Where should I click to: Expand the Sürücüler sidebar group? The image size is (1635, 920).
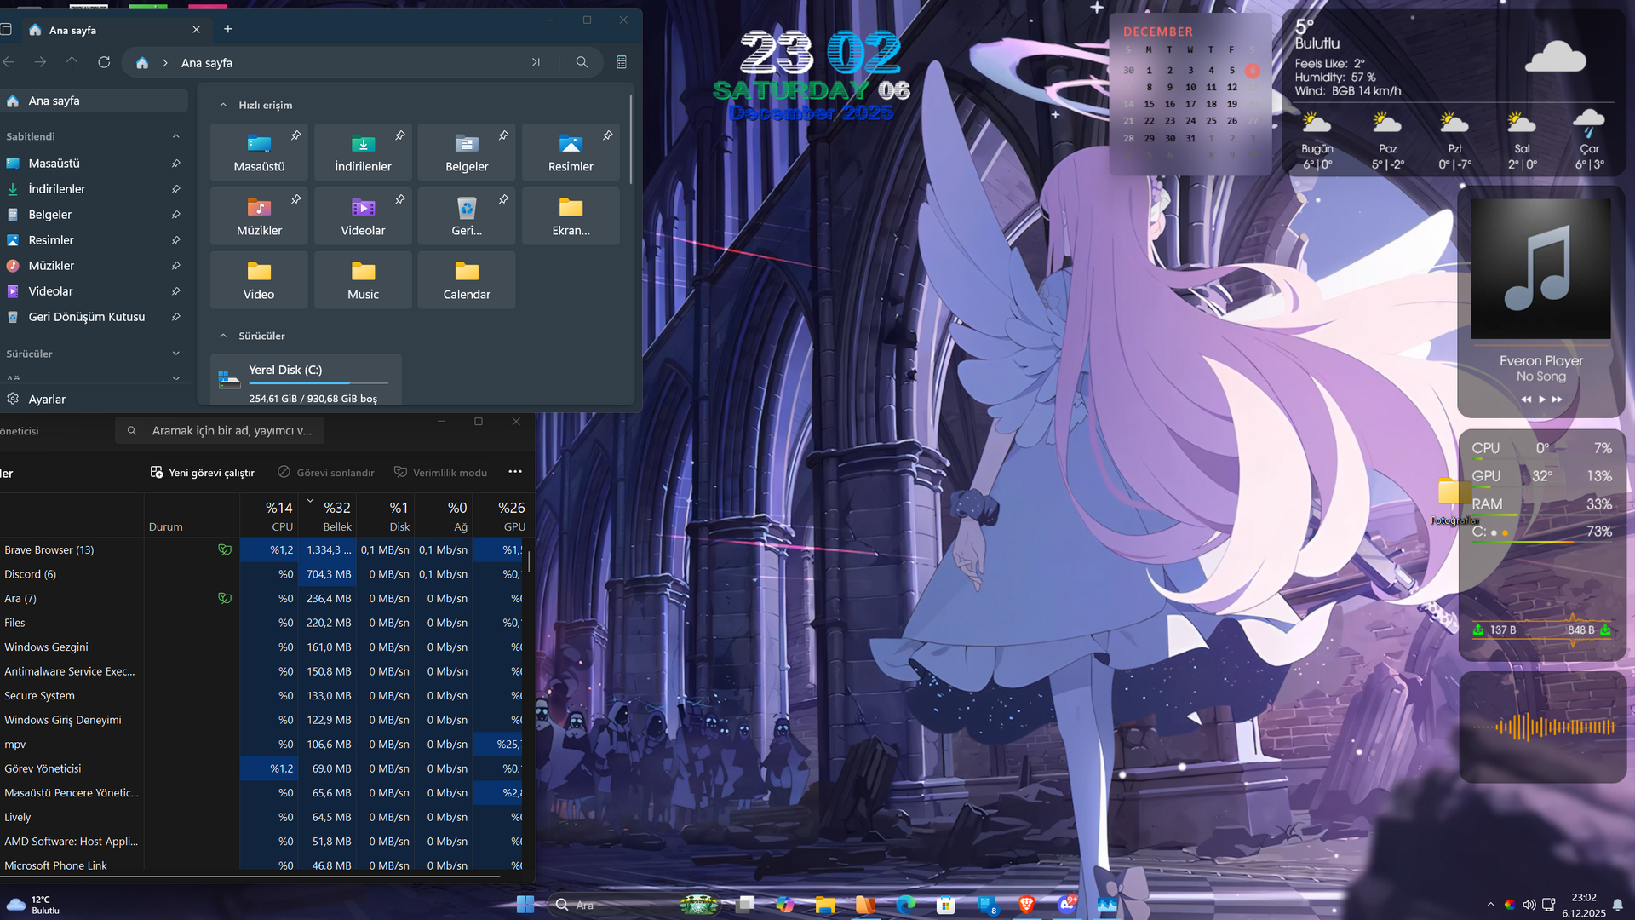point(175,354)
